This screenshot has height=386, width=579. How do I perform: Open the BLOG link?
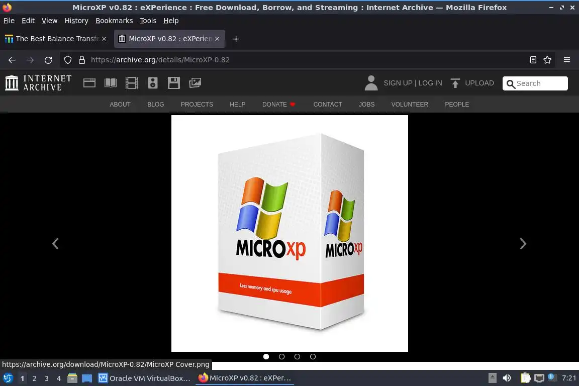coord(155,105)
